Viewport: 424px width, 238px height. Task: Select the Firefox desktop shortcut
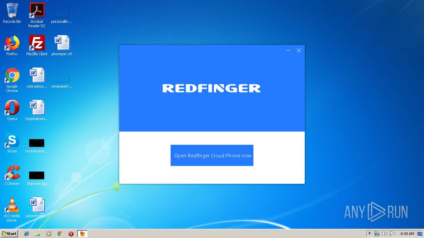[12, 46]
